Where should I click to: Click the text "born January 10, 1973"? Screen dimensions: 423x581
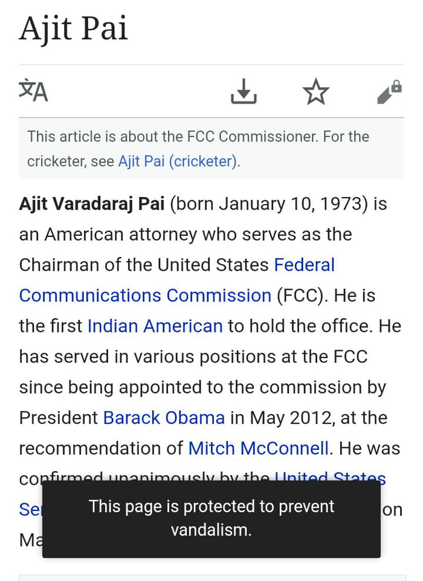pyautogui.click(x=269, y=204)
